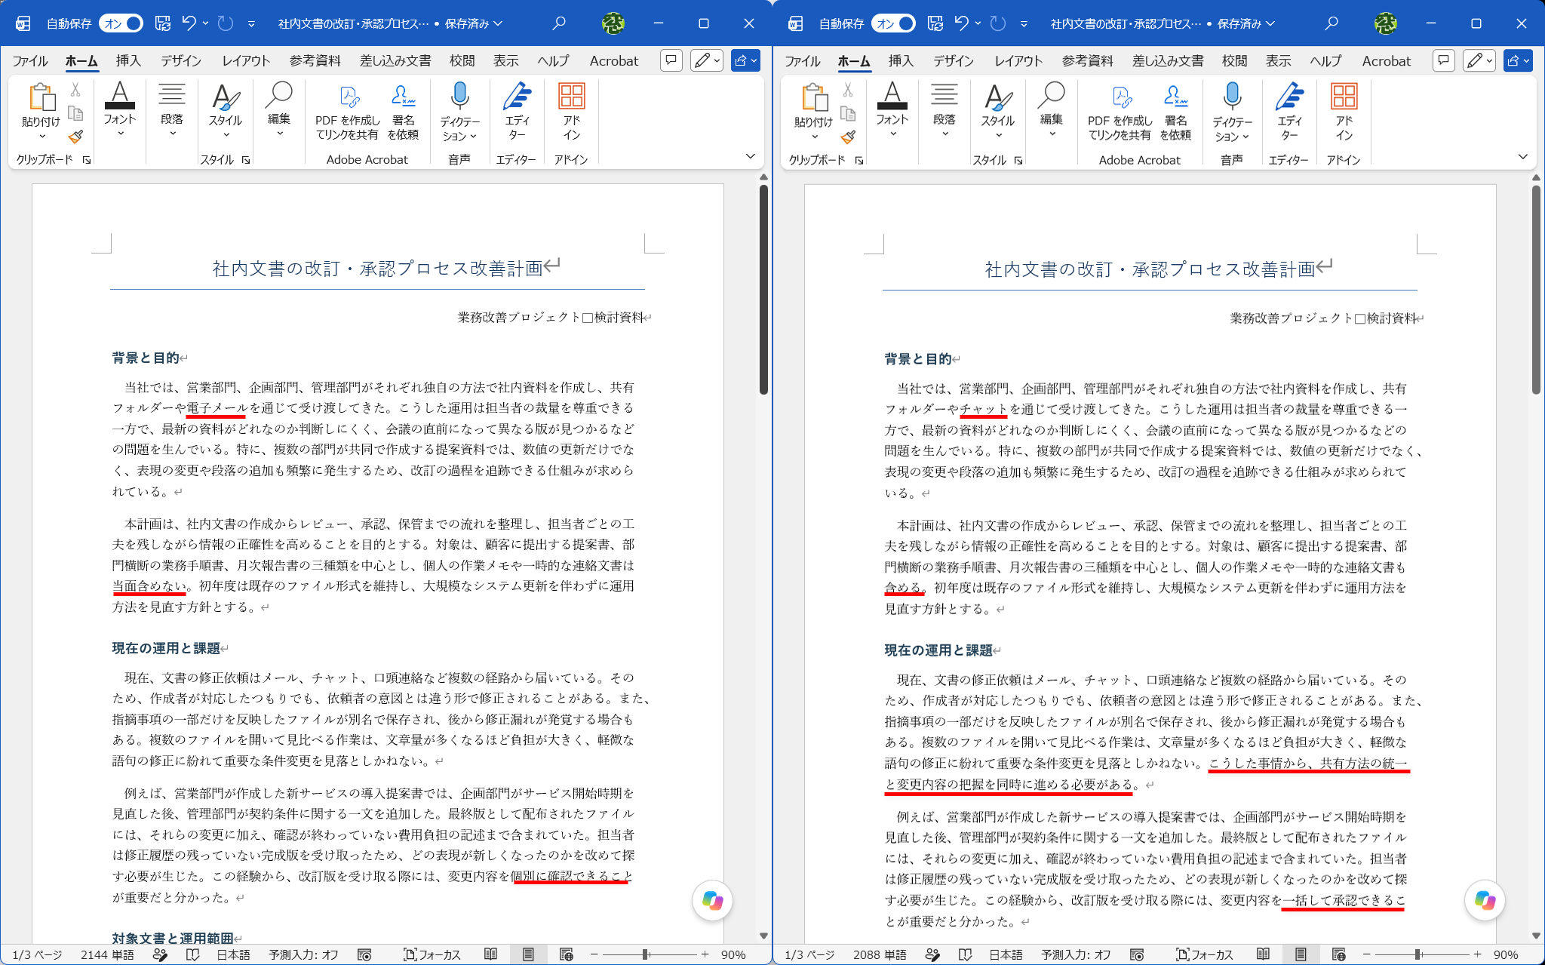Expand the Editing dropdown in right window
Screen dimensions: 1545x965
pyautogui.click(x=1052, y=110)
